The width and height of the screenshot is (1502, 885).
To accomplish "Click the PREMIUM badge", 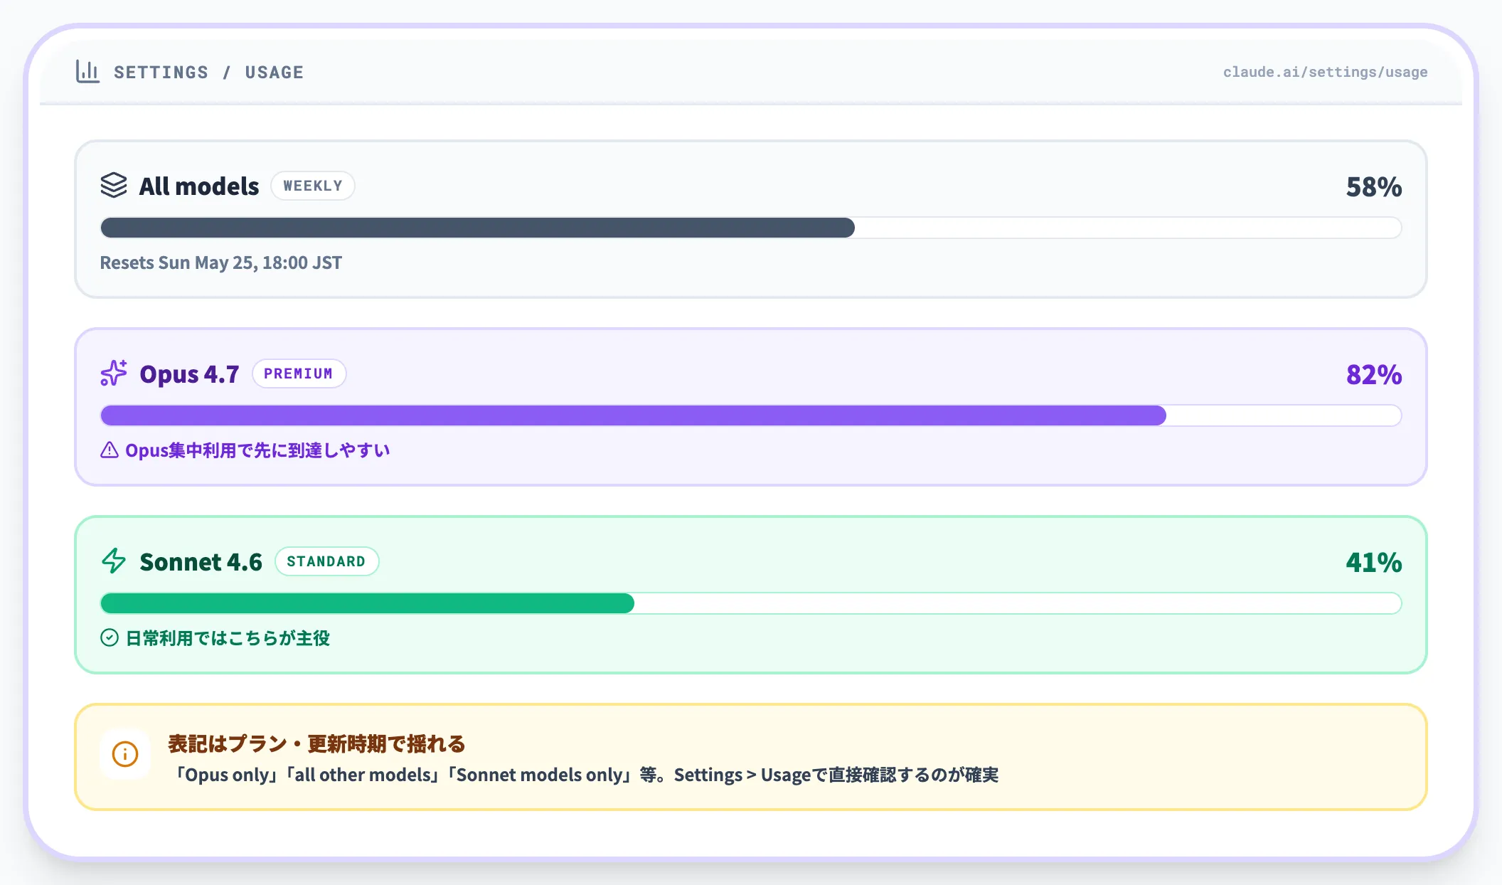I will tap(299, 373).
